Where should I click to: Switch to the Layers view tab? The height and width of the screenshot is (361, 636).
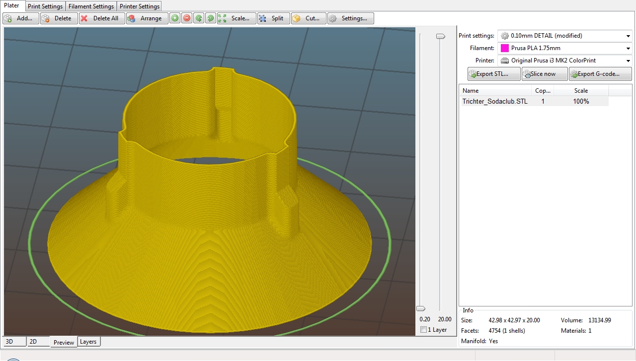(89, 342)
